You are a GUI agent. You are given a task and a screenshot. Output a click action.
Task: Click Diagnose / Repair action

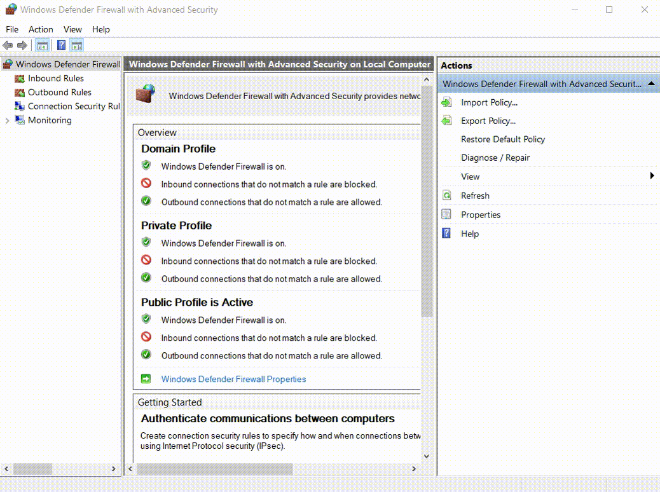(x=495, y=158)
